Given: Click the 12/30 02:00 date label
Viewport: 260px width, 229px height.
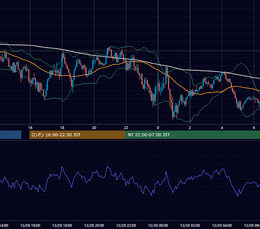Looking at the screenshot, I should pos(190,226).
